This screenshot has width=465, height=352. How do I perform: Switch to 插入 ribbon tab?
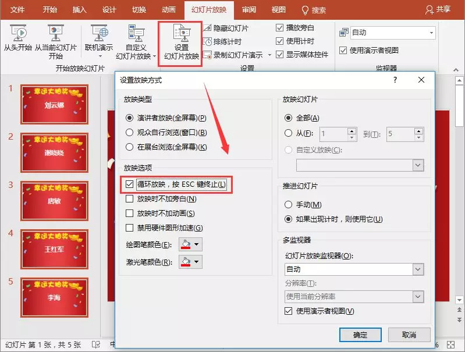80,10
